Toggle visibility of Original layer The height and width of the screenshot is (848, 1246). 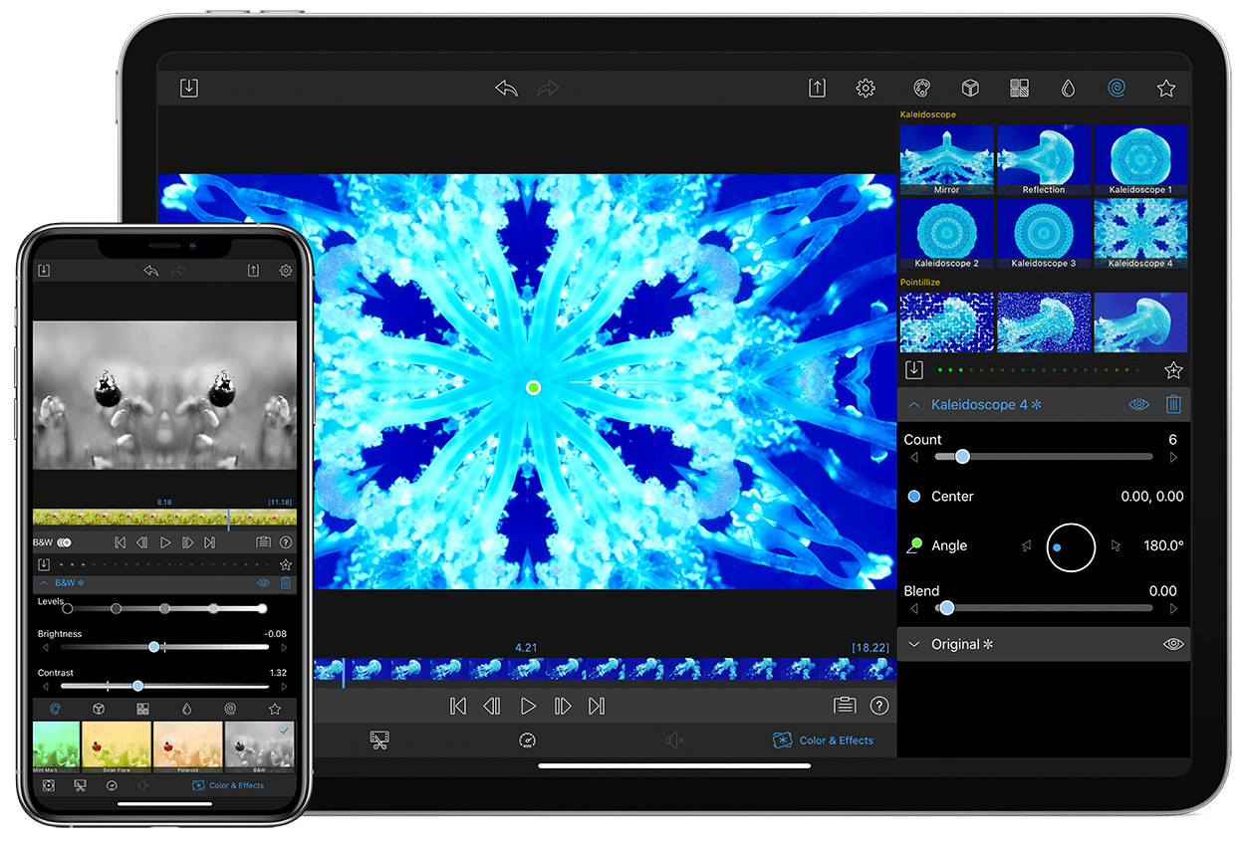click(x=1173, y=644)
